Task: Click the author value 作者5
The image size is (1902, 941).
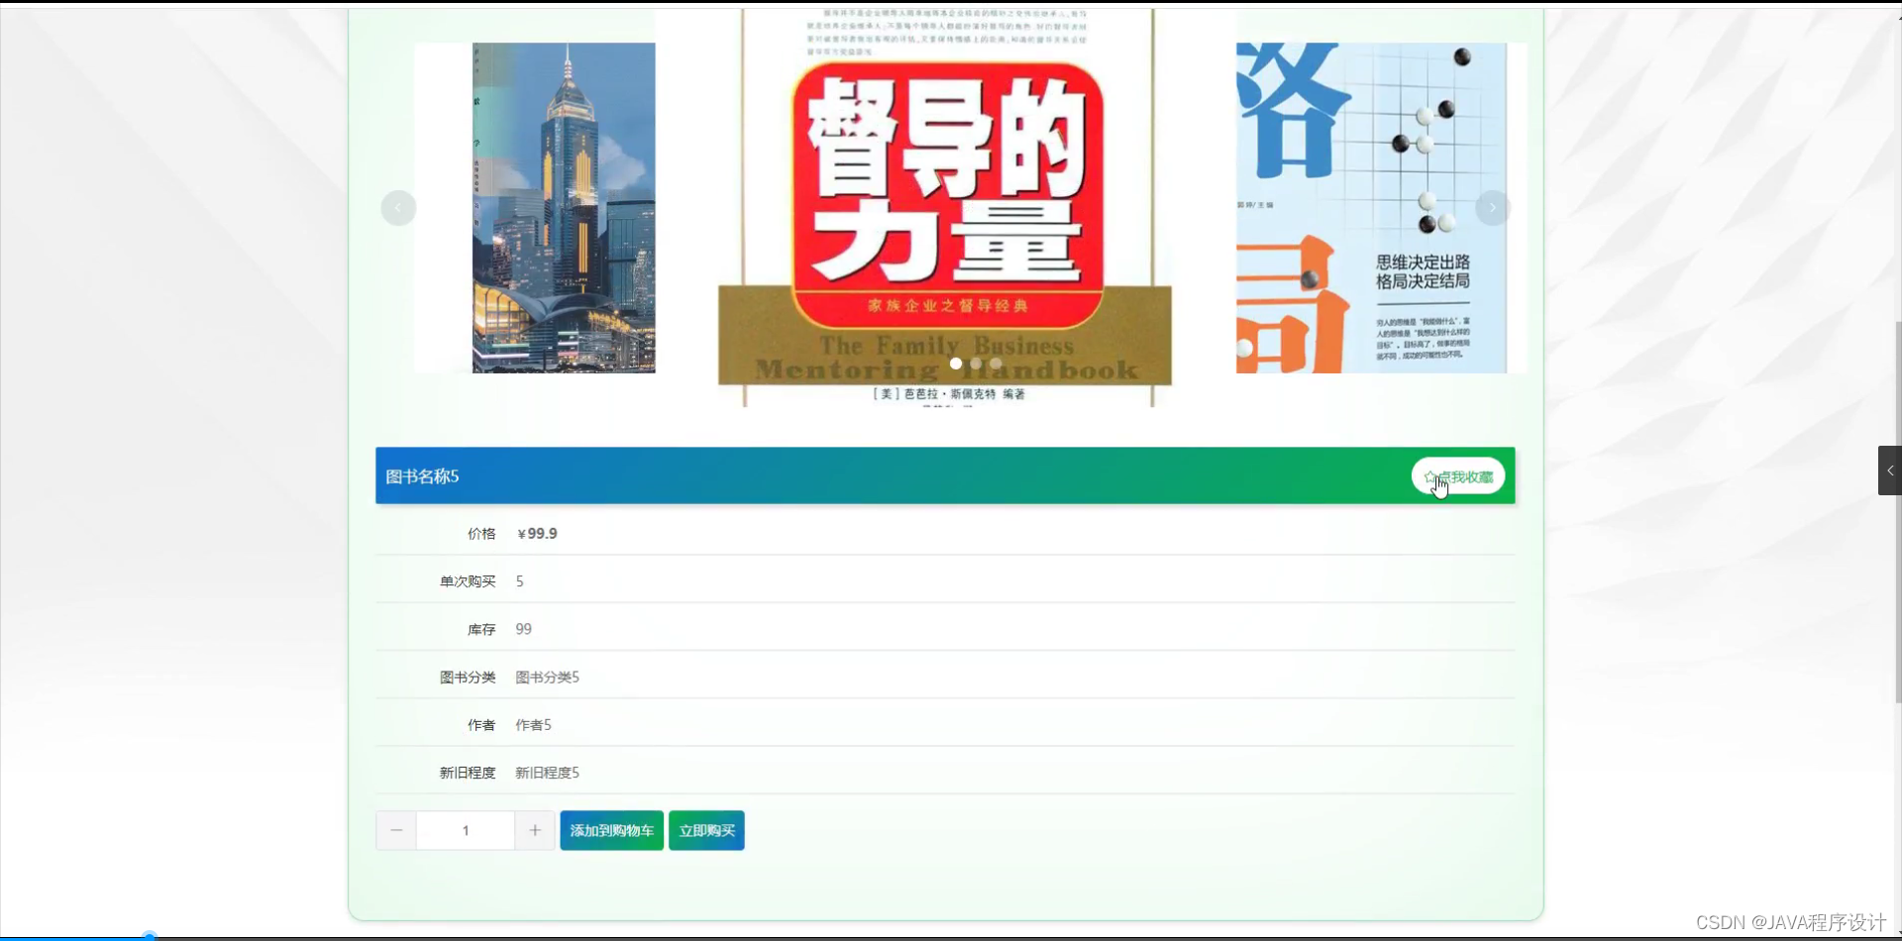Action: 533,725
